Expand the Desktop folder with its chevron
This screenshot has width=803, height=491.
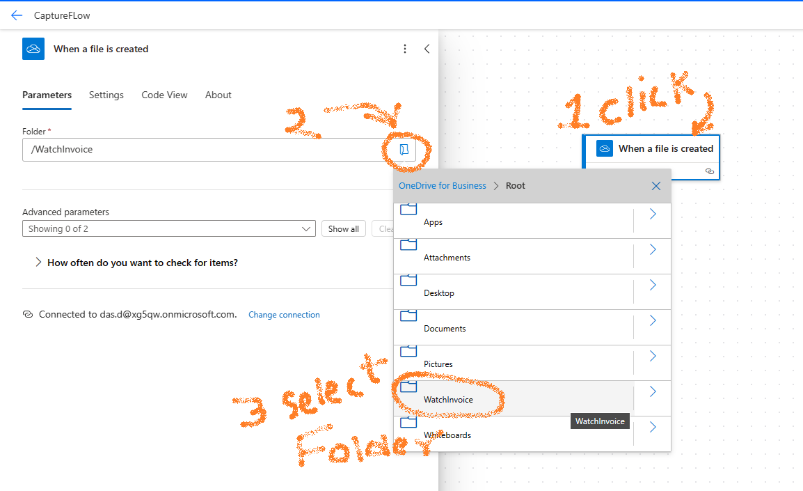pyautogui.click(x=653, y=285)
